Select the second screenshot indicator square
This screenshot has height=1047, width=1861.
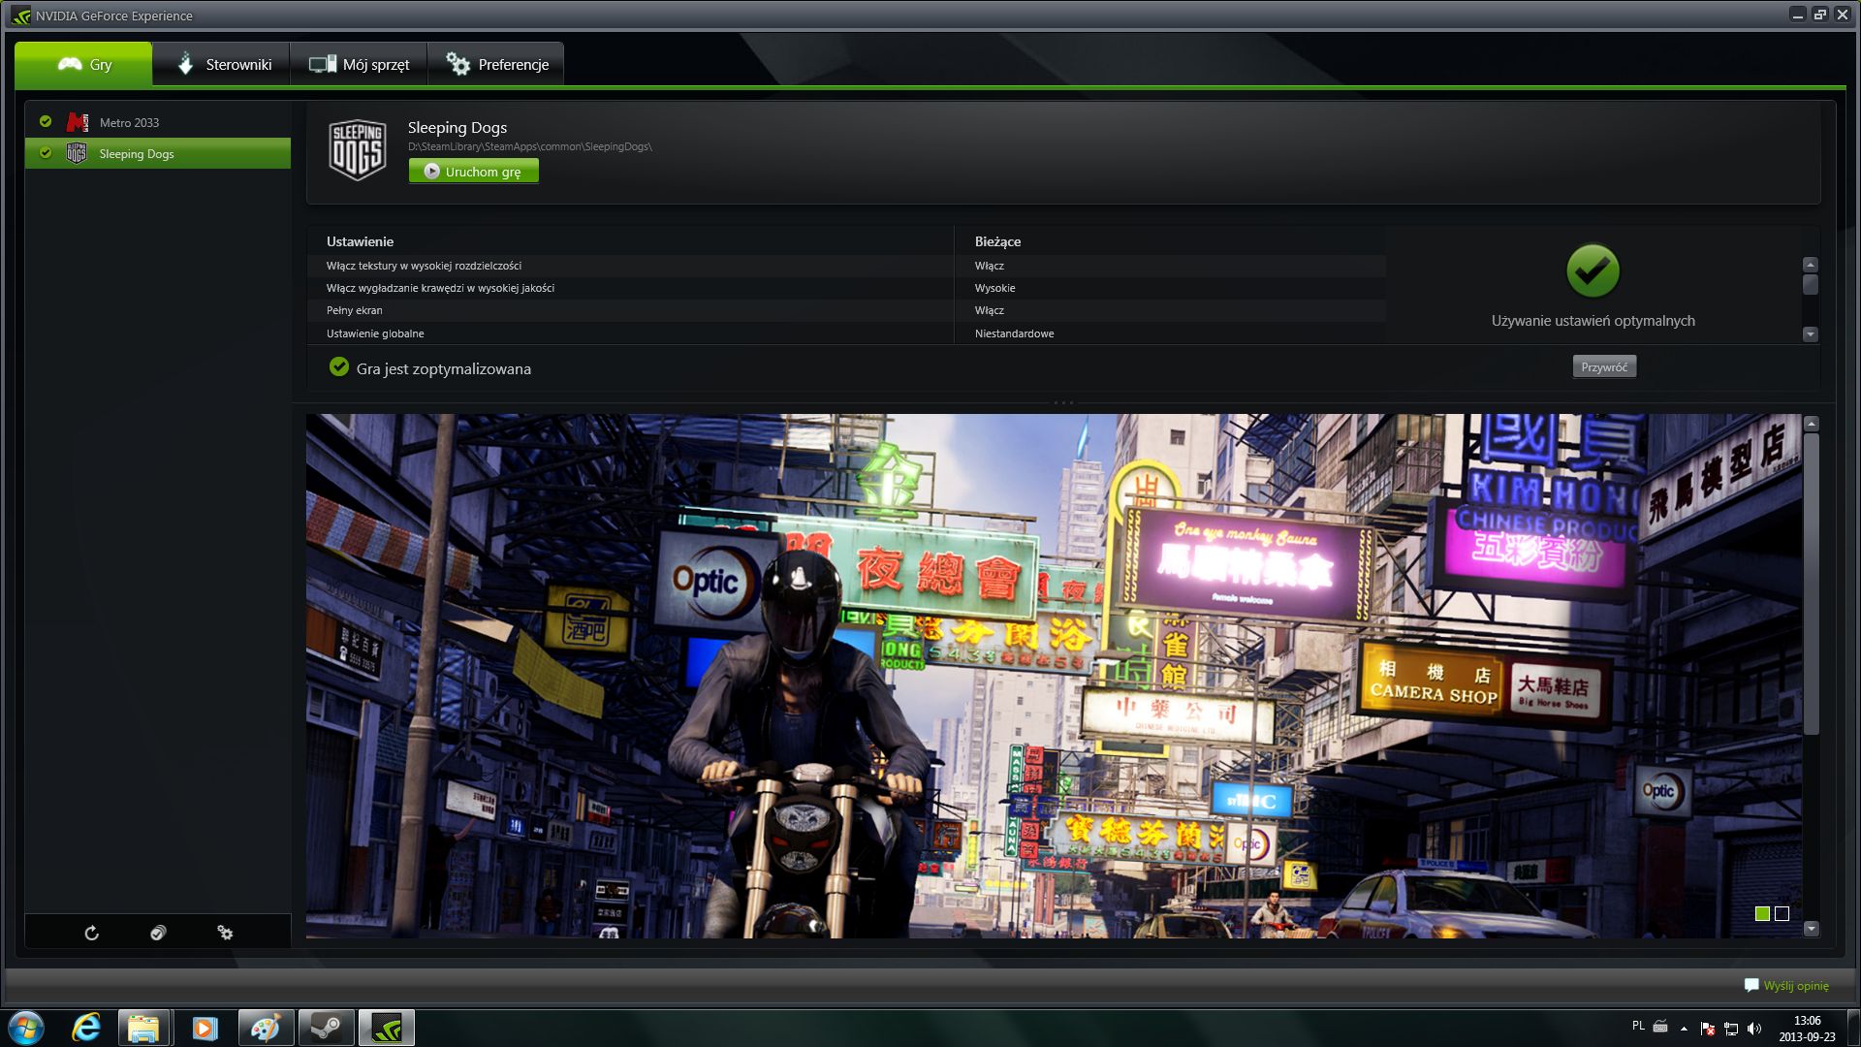click(x=1782, y=913)
